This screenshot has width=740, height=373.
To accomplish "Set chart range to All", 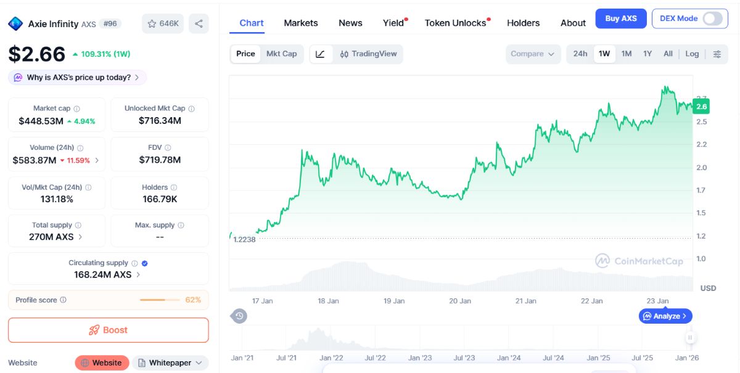I will pos(668,54).
